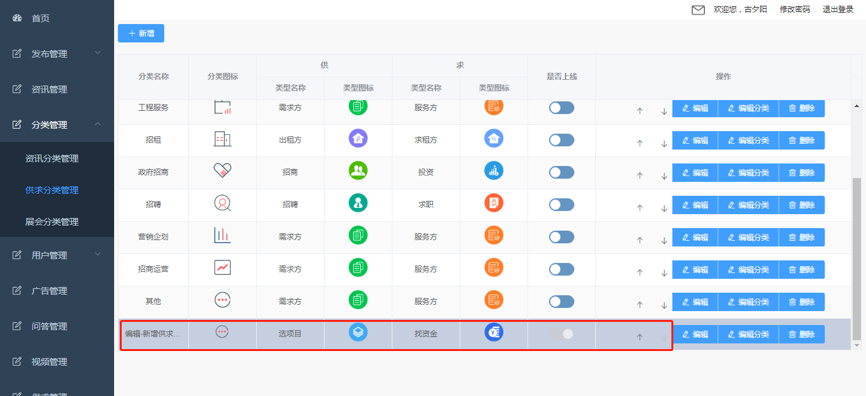Click move-down arrow for 营销企划 row

[664, 240]
